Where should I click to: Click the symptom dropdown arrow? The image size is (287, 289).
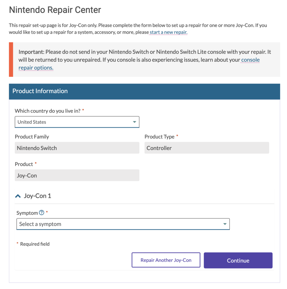click(x=225, y=224)
